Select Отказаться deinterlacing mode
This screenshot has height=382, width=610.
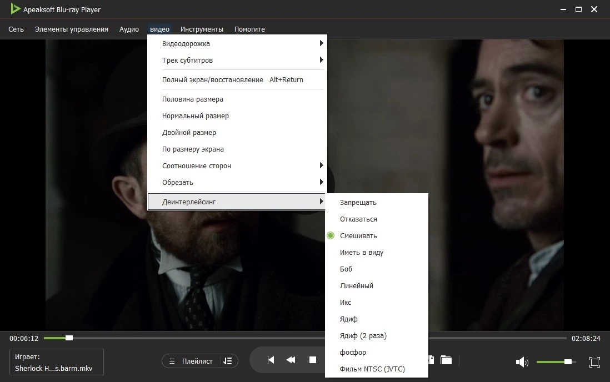377,219
